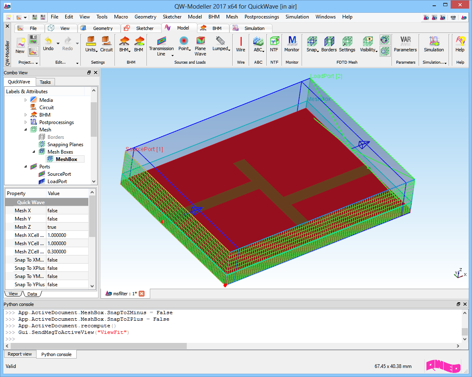The width and height of the screenshot is (472, 377).
Task: Click the New project icon
Action: point(21,42)
